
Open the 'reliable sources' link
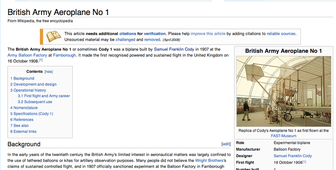coord(281,34)
